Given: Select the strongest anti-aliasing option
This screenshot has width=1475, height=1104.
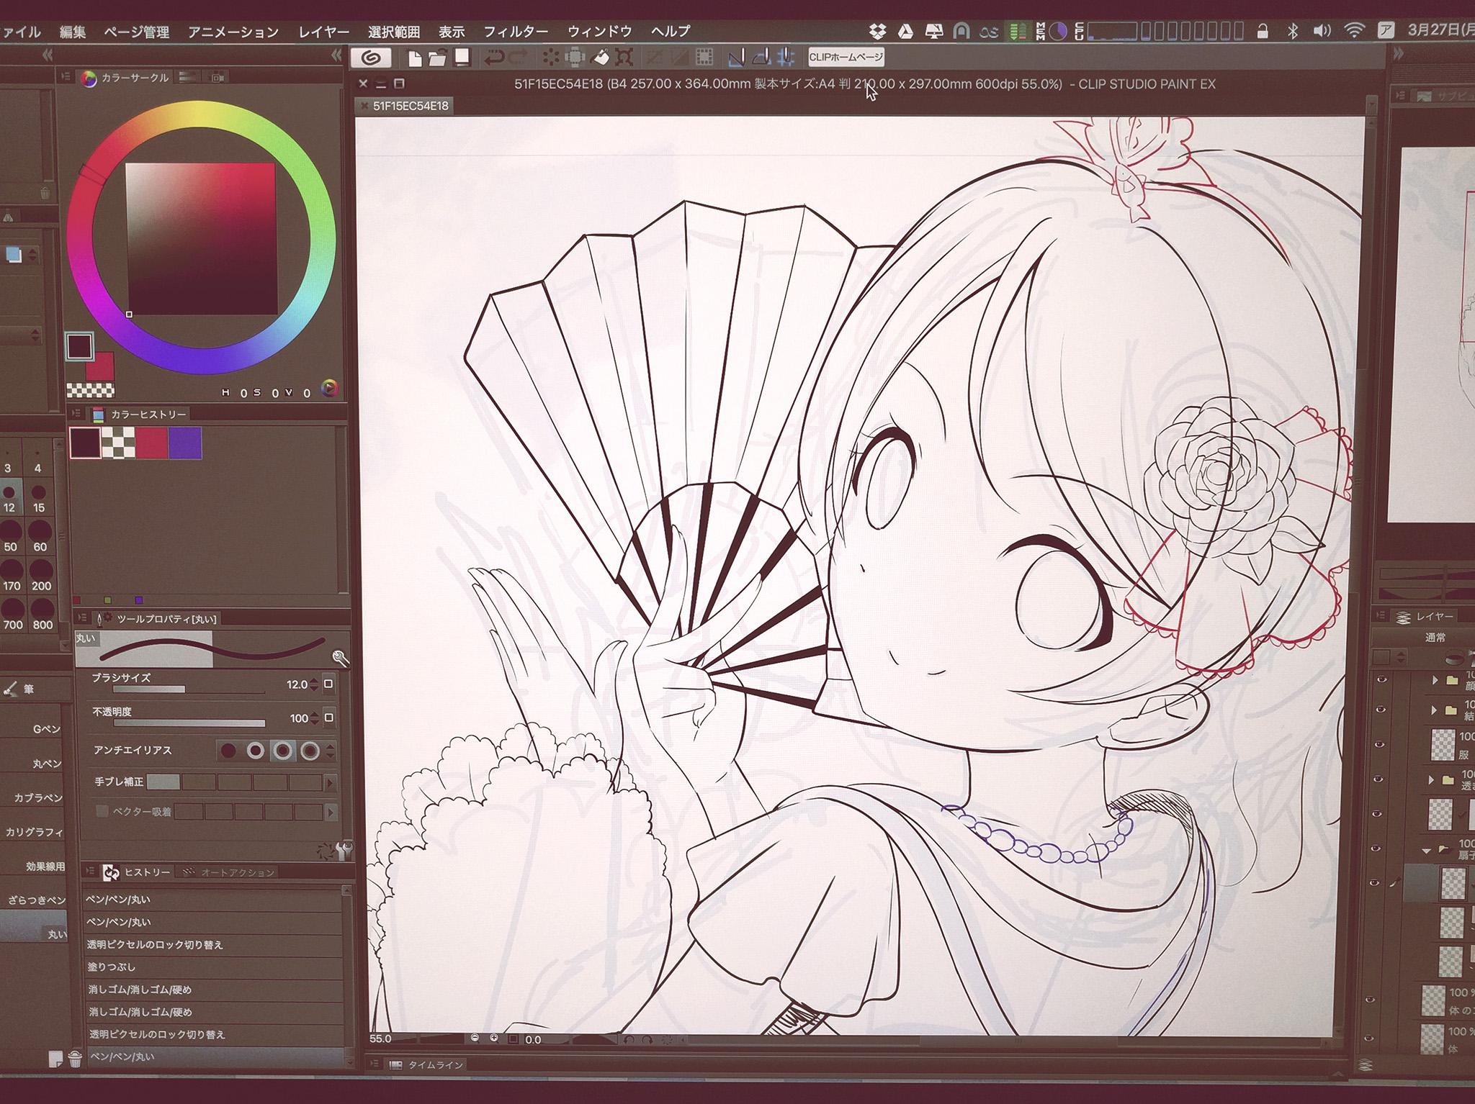Looking at the screenshot, I should 310,751.
